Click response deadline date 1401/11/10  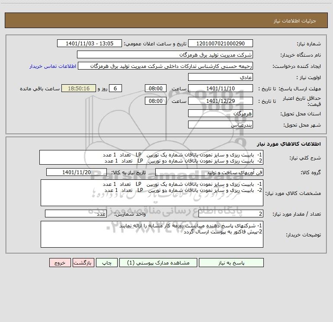click(221, 88)
